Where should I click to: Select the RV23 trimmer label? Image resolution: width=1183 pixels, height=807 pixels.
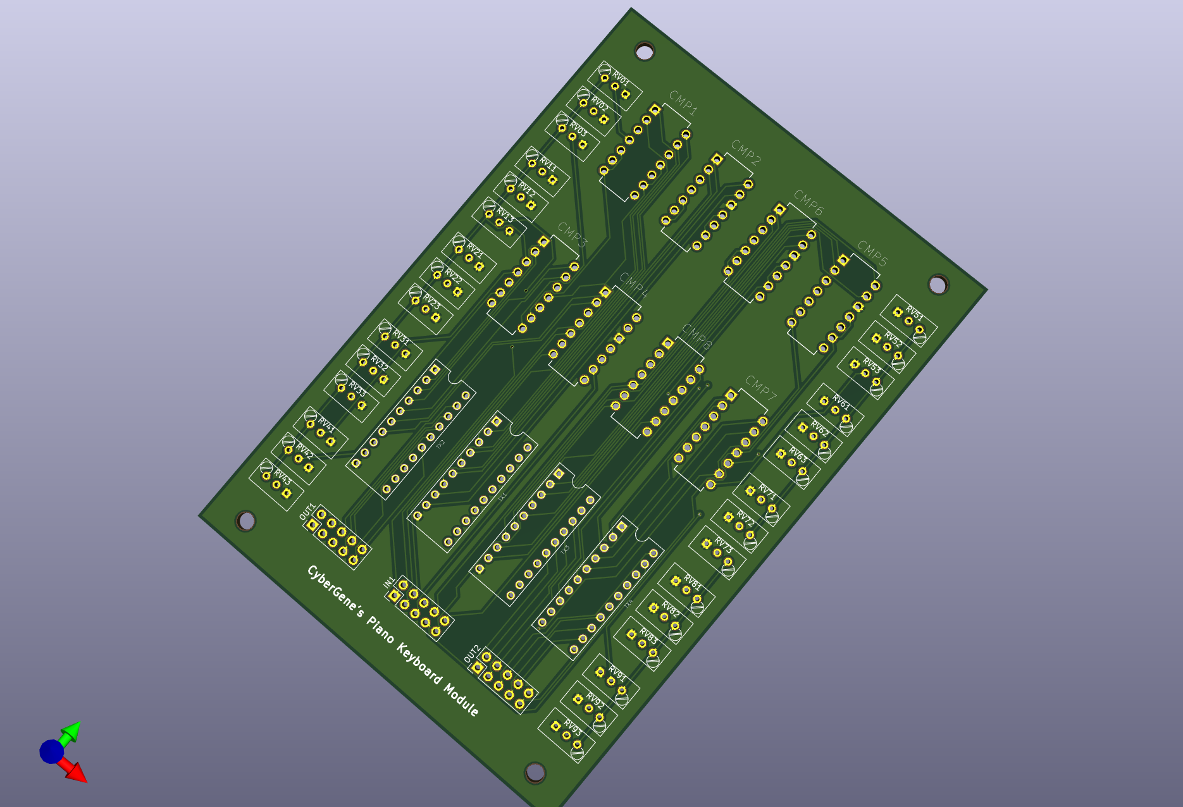tap(432, 301)
